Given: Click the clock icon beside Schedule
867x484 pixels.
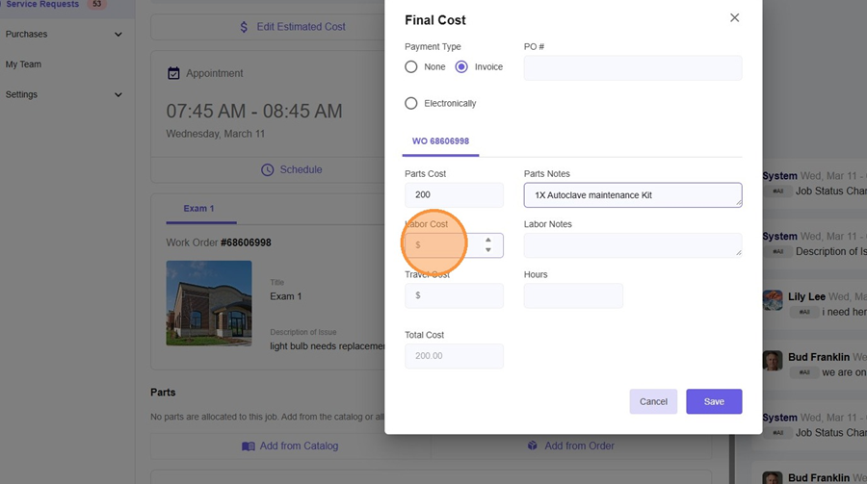Looking at the screenshot, I should [268, 169].
